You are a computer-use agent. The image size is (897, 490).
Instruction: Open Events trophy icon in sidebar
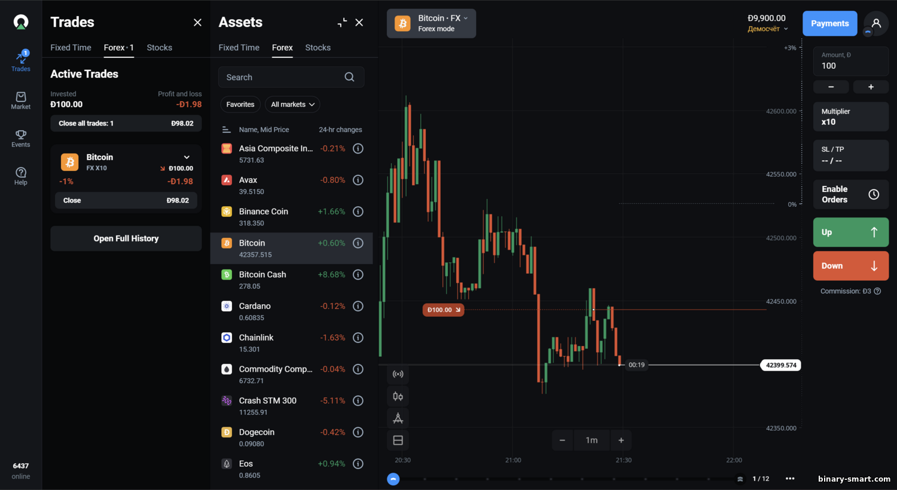click(x=21, y=138)
